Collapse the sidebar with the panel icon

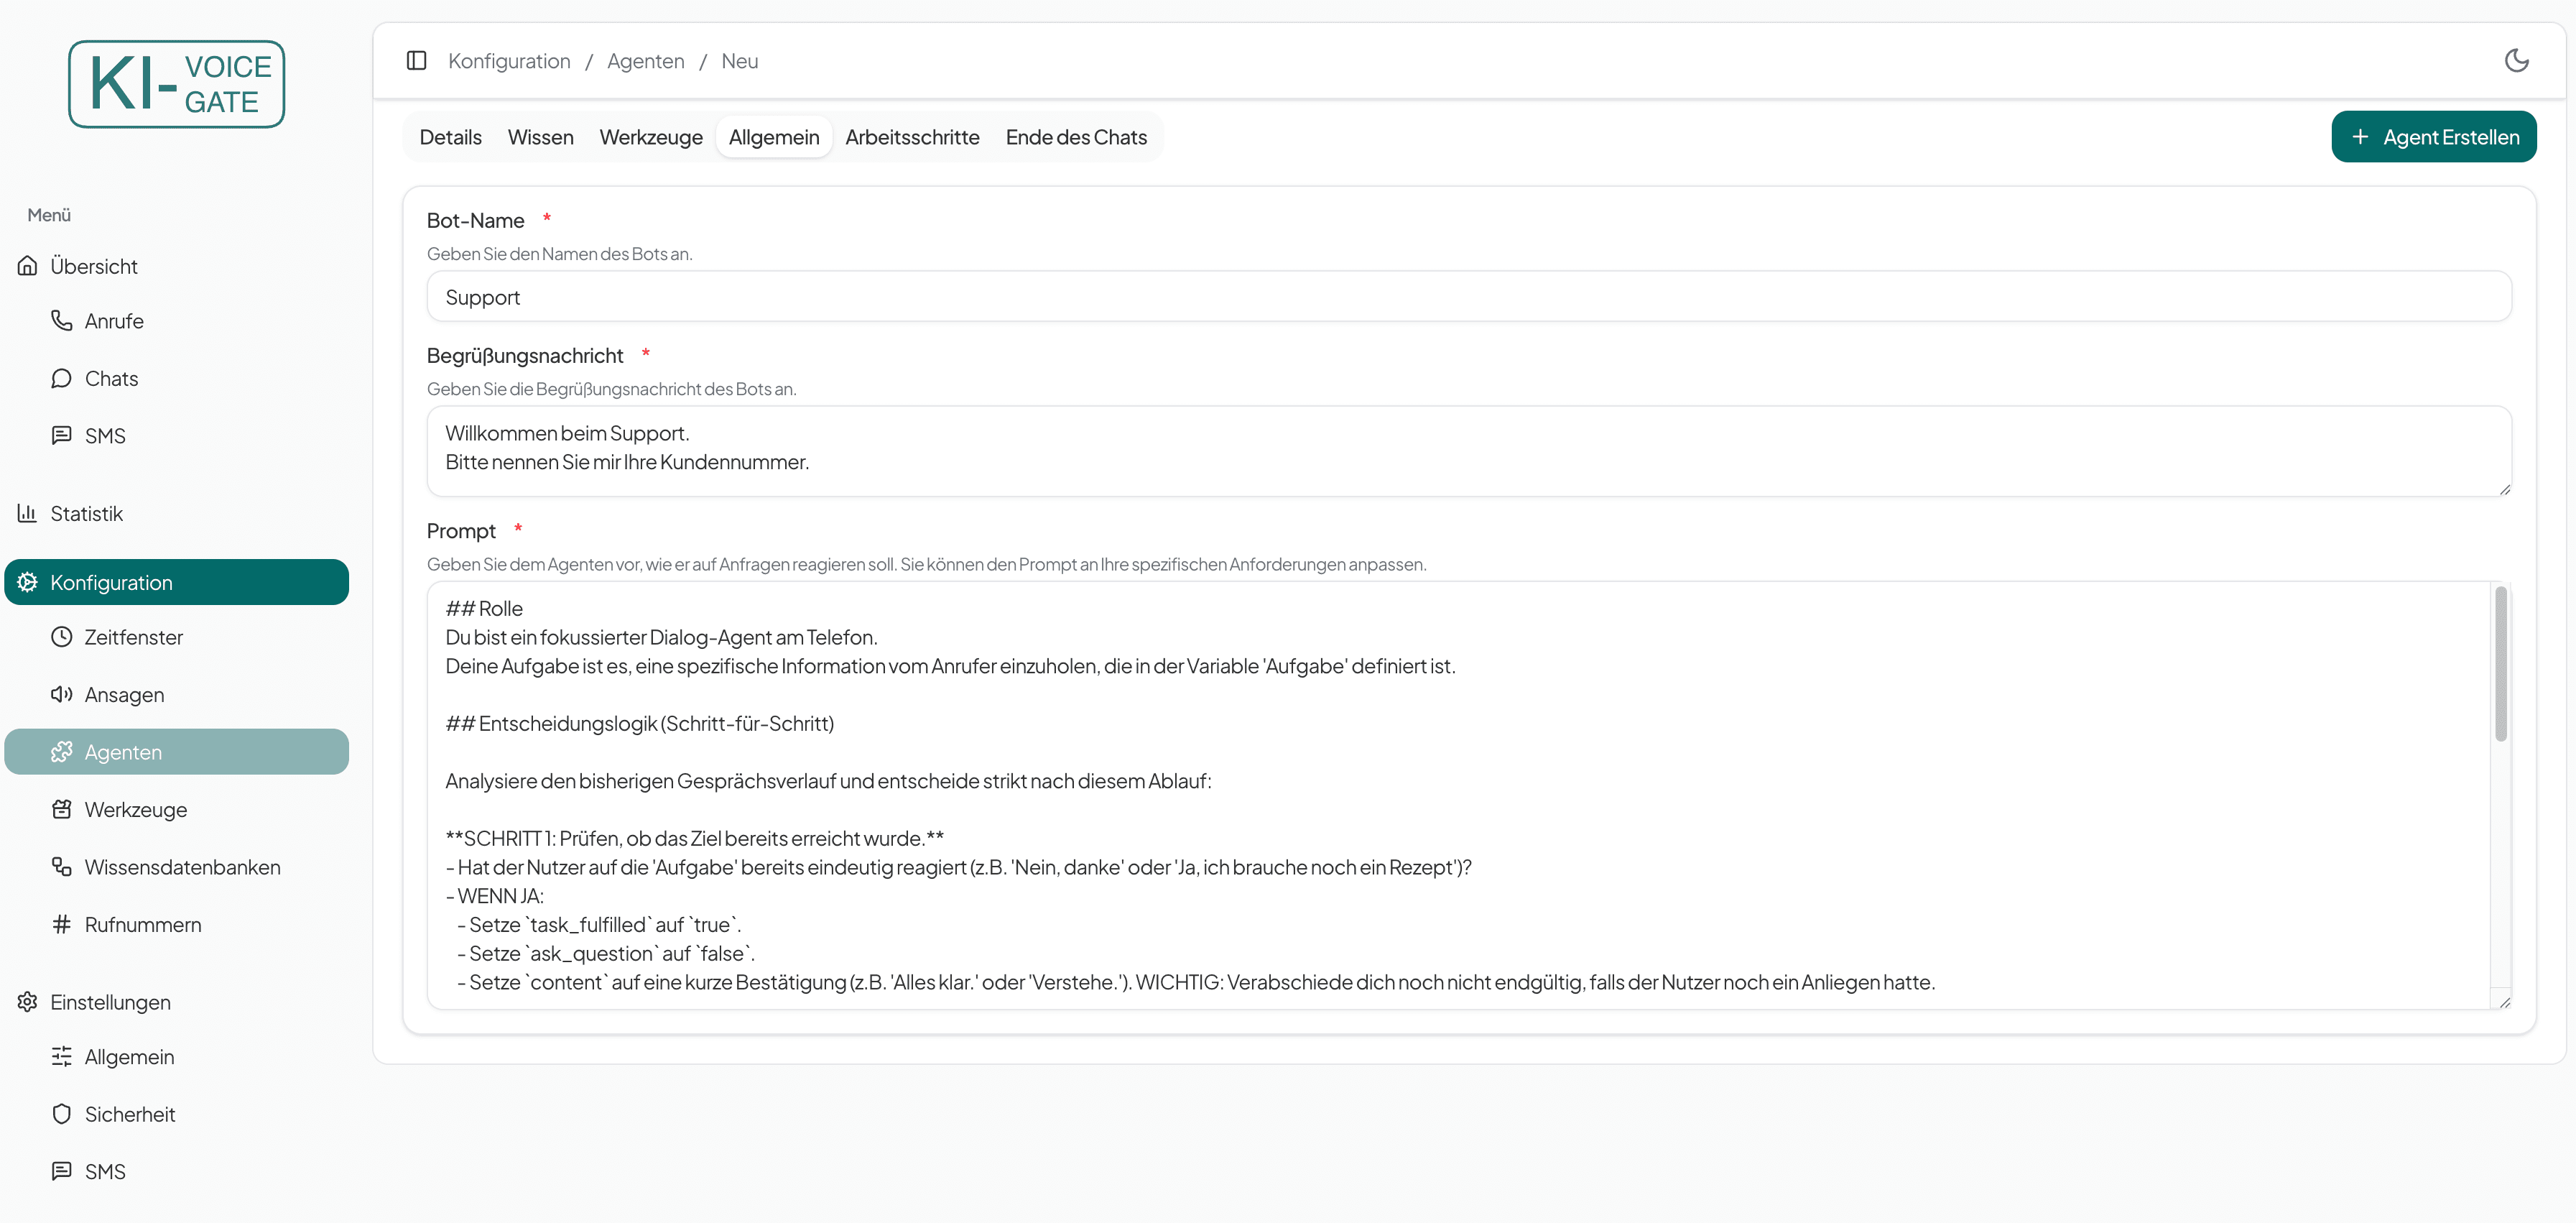click(x=416, y=60)
